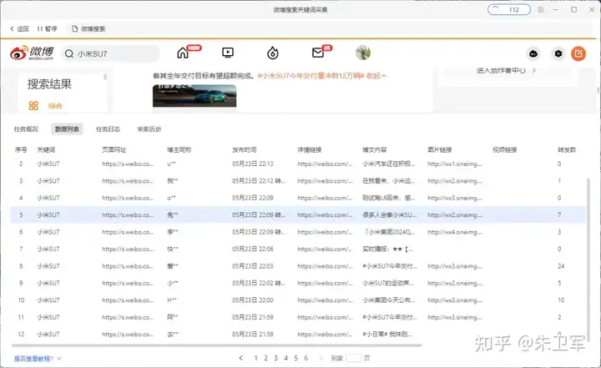Open the messages envelope icon
Image resolution: width=601 pixels, height=368 pixels.
pos(318,53)
